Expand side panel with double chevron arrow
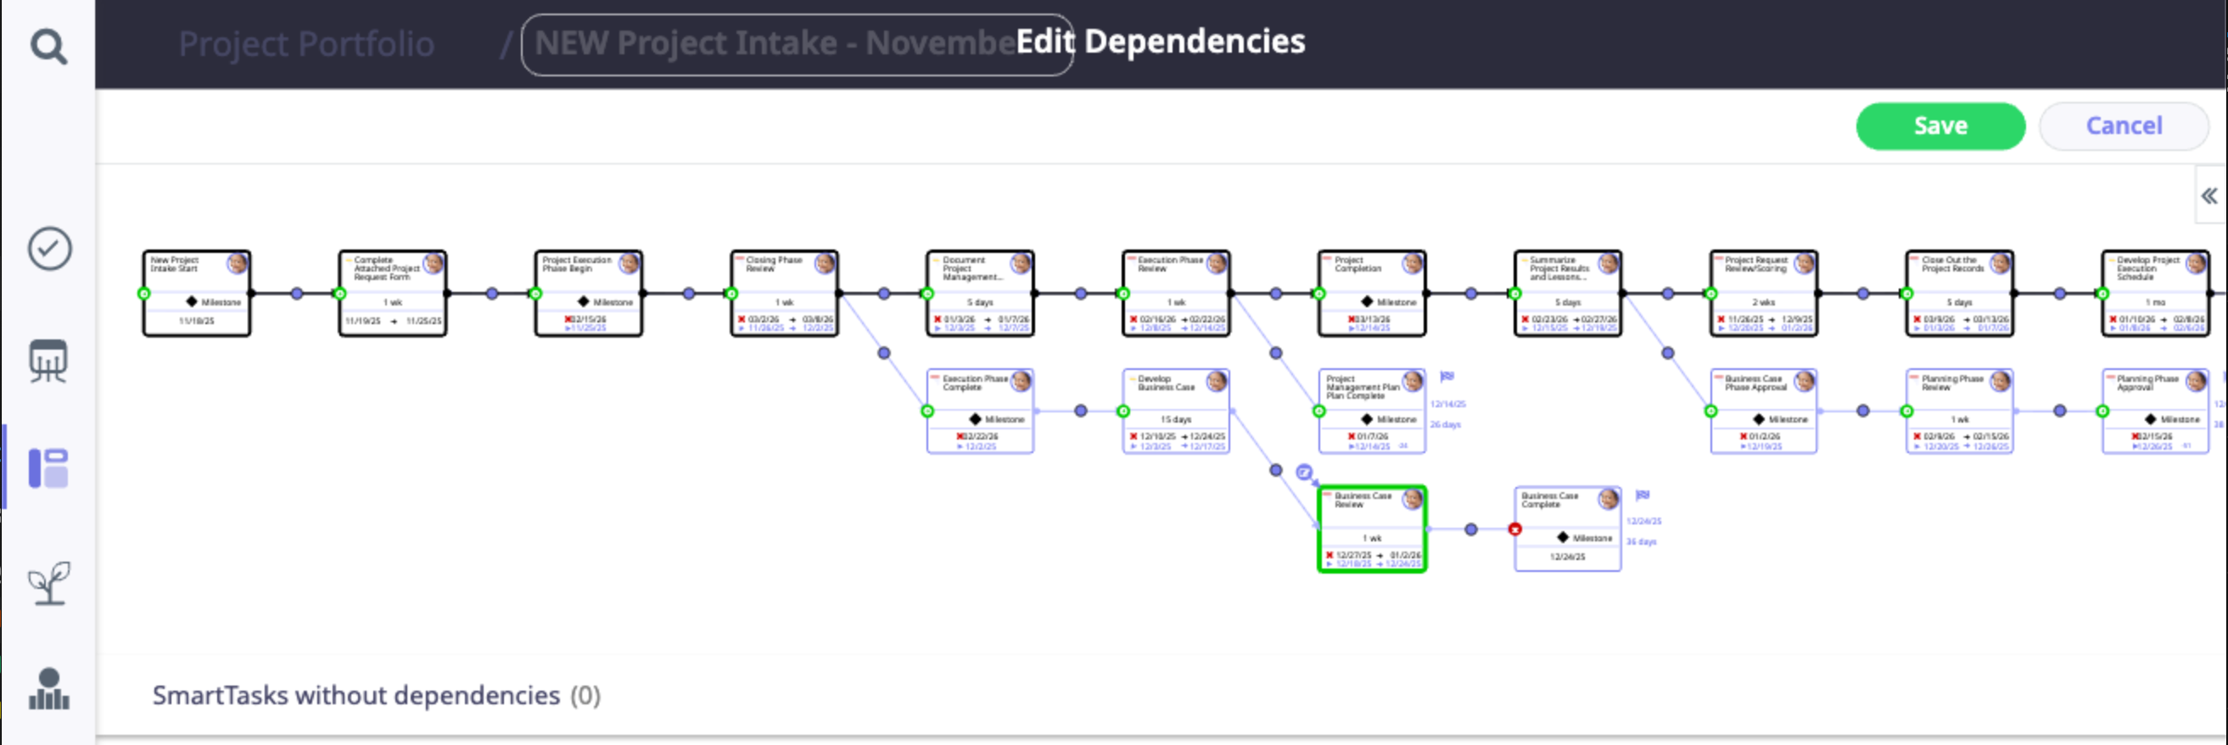Image resolution: width=2228 pixels, height=745 pixels. tap(2209, 196)
